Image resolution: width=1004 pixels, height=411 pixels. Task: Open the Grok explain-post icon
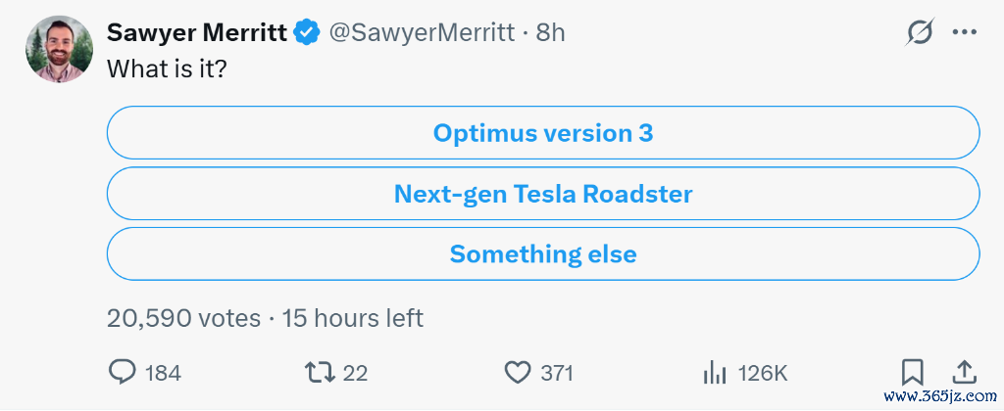[920, 32]
